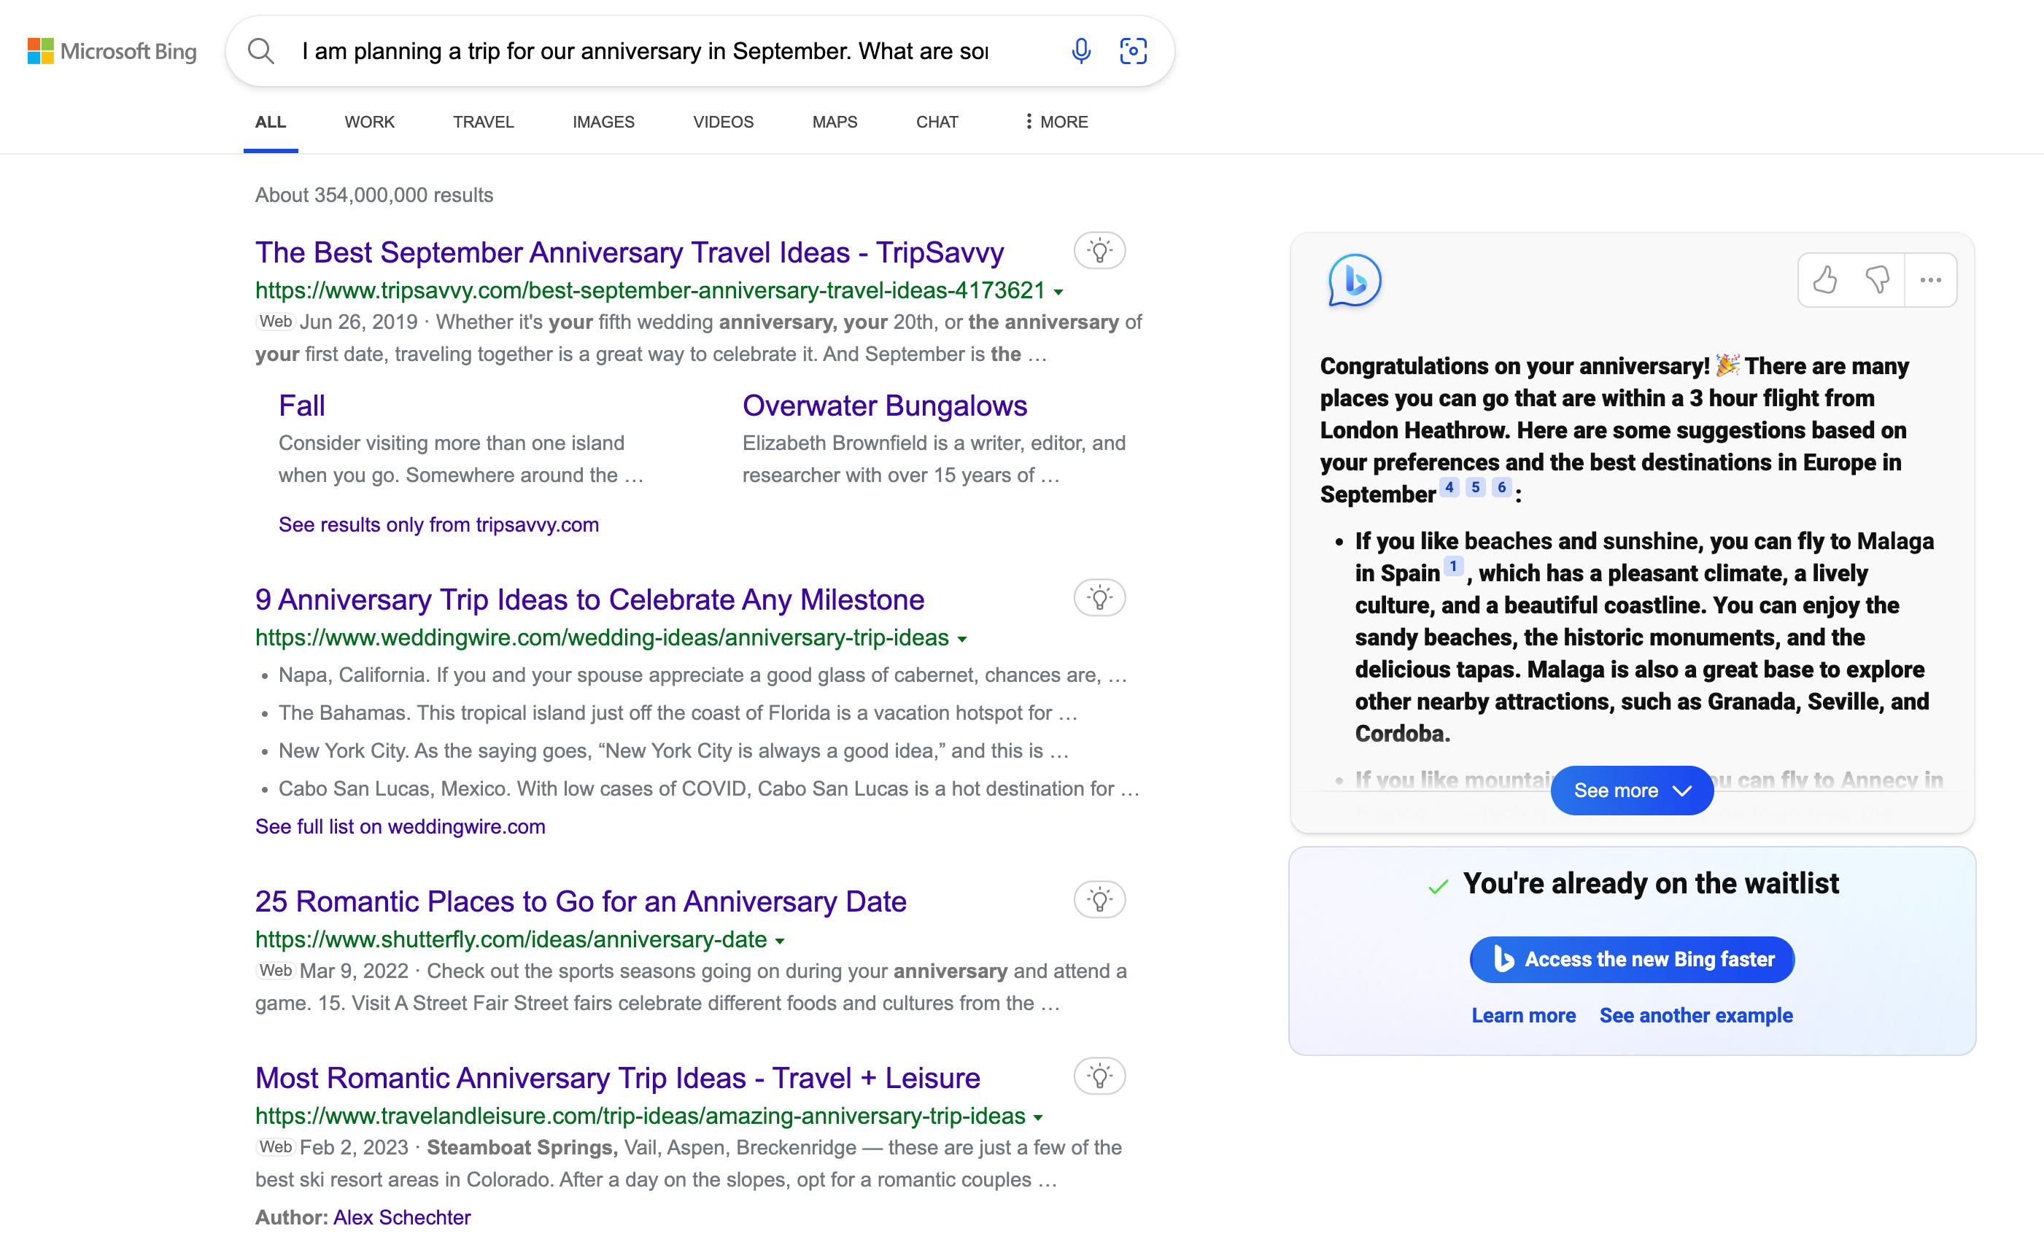This screenshot has width=2044, height=1250.
Task: Expand the weddingwire.com URL dropdown arrow
Action: [962, 640]
